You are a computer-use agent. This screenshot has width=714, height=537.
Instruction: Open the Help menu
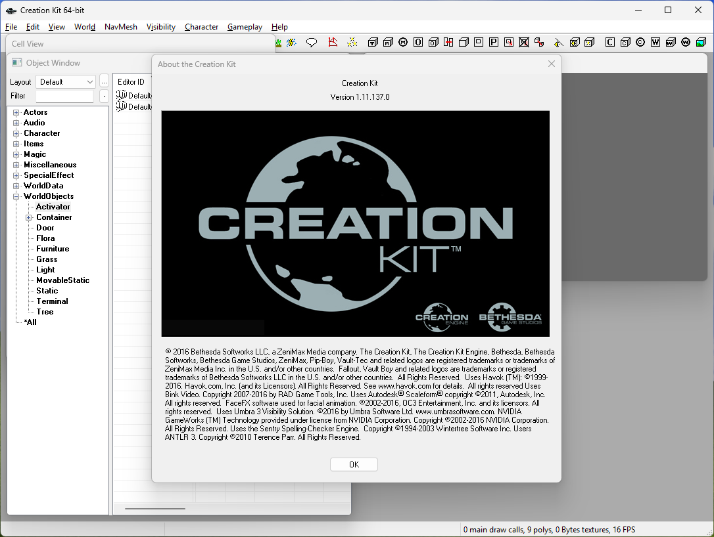point(279,27)
